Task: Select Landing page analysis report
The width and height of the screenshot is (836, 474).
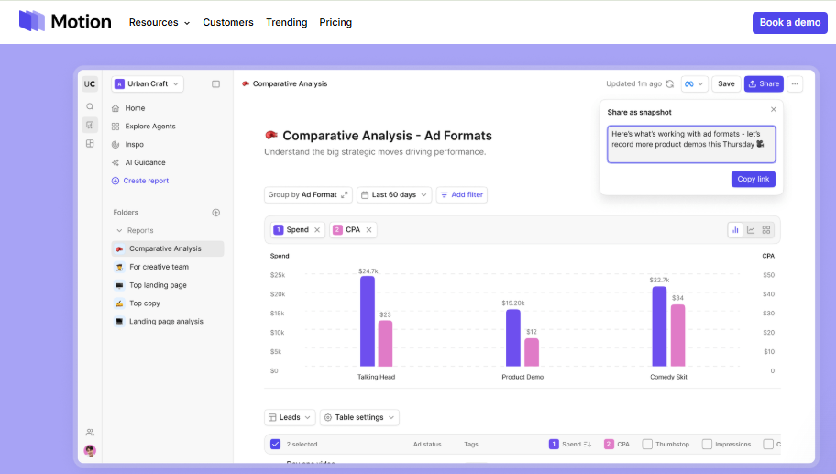Action: click(168, 321)
